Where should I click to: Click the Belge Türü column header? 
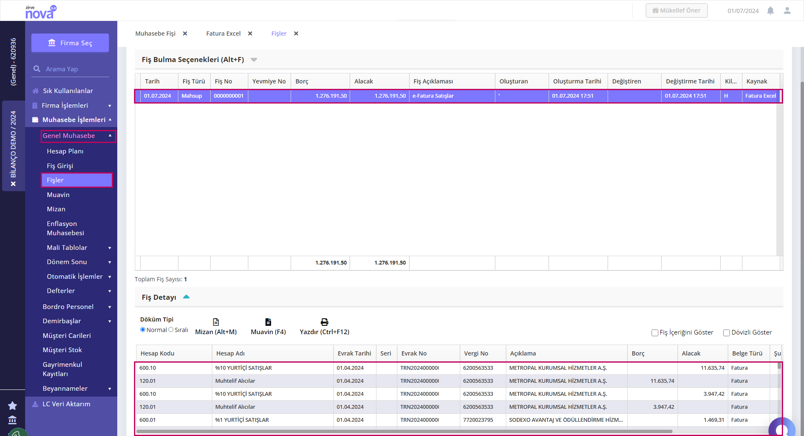(x=748, y=353)
